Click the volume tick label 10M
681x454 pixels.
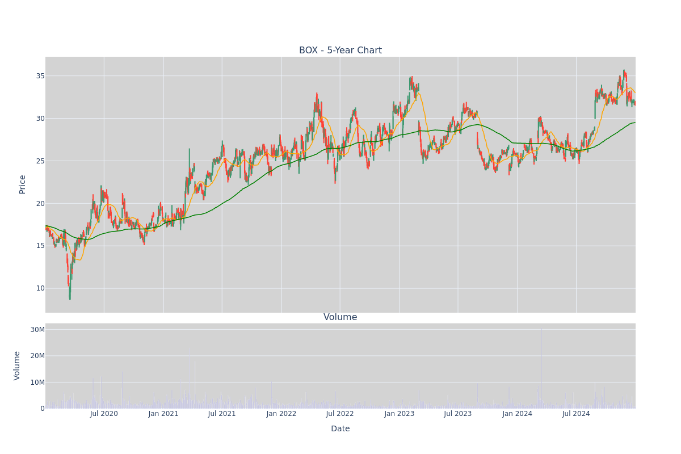pos(37,382)
